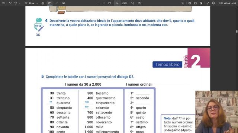The image size is (238, 133).
Task: Click the Save as icon
Action: click(201, 3)
